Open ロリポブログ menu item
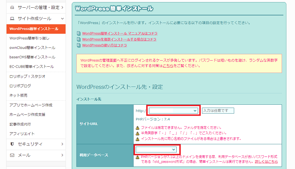The height and width of the screenshot is (169, 295). tap(20, 86)
